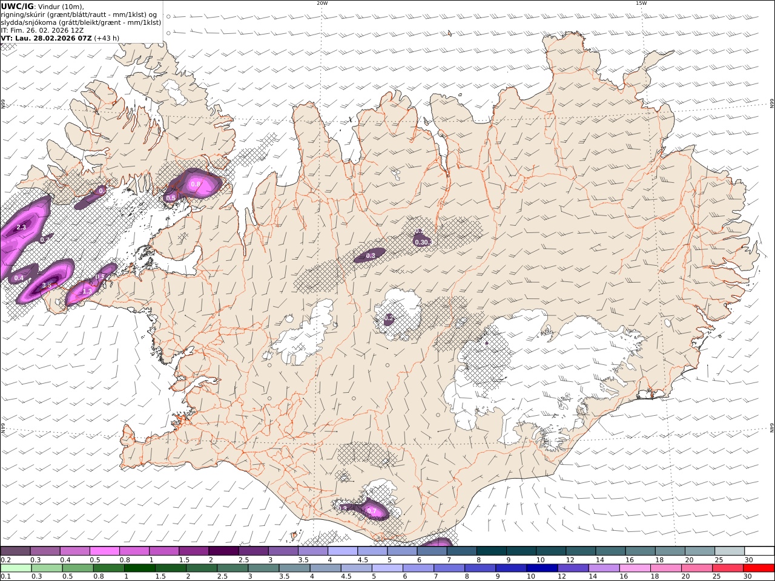This screenshot has width=775, height=581.
Task: Select the 6 swatch in the lower rain legend
Action: [x=418, y=568]
